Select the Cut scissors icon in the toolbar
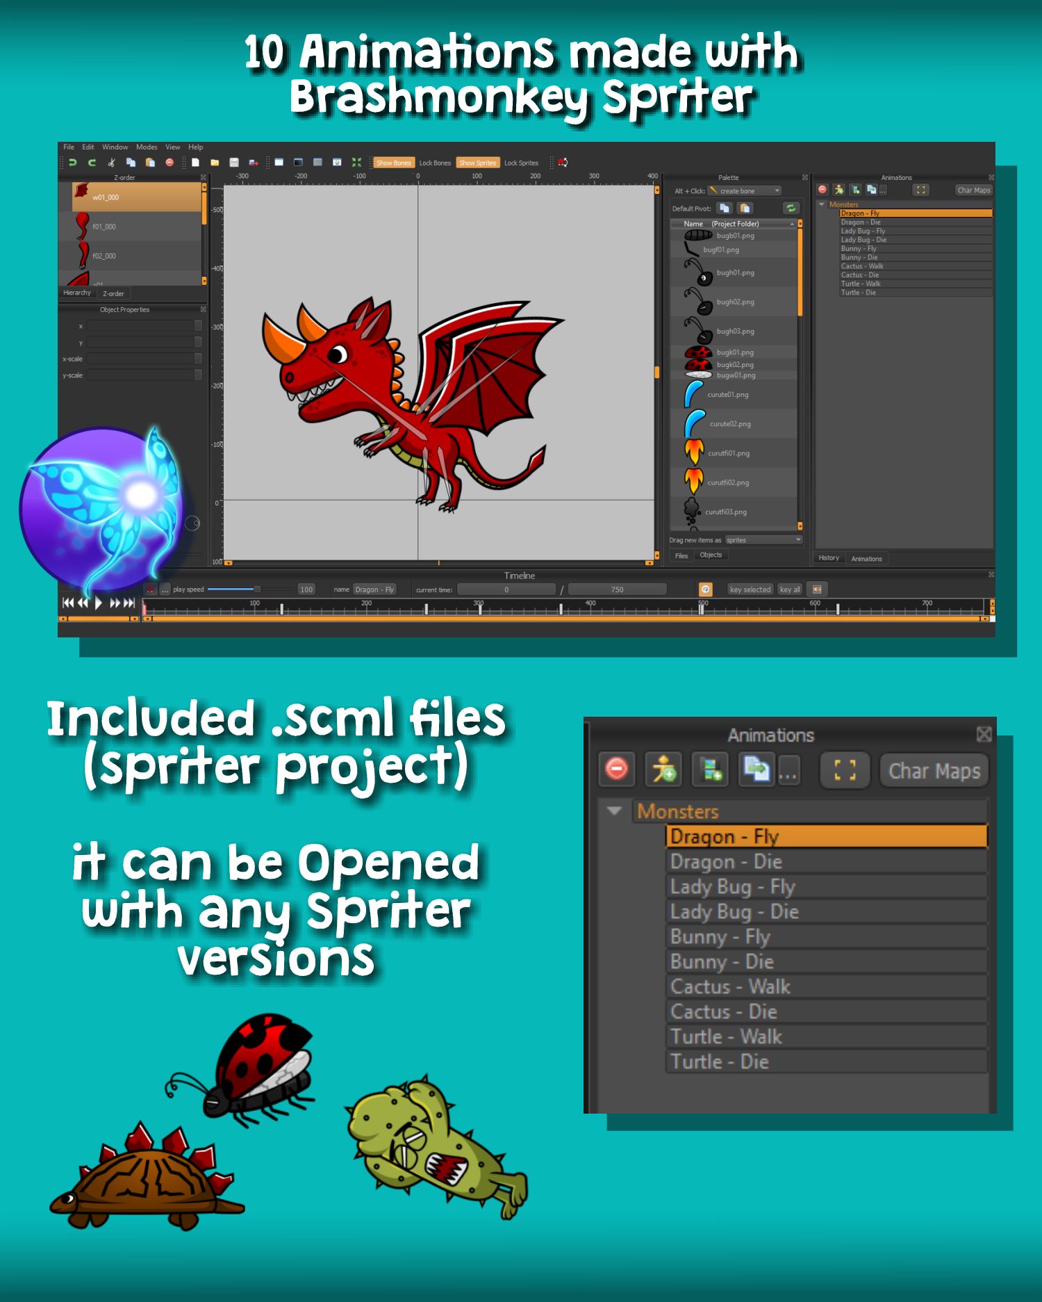 point(111,163)
